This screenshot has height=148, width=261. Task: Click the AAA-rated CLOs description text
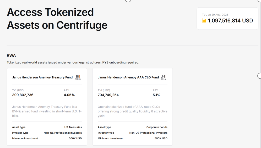(132, 111)
